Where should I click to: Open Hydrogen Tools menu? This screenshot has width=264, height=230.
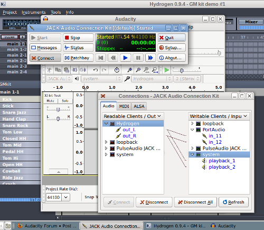pyautogui.click(x=55, y=12)
